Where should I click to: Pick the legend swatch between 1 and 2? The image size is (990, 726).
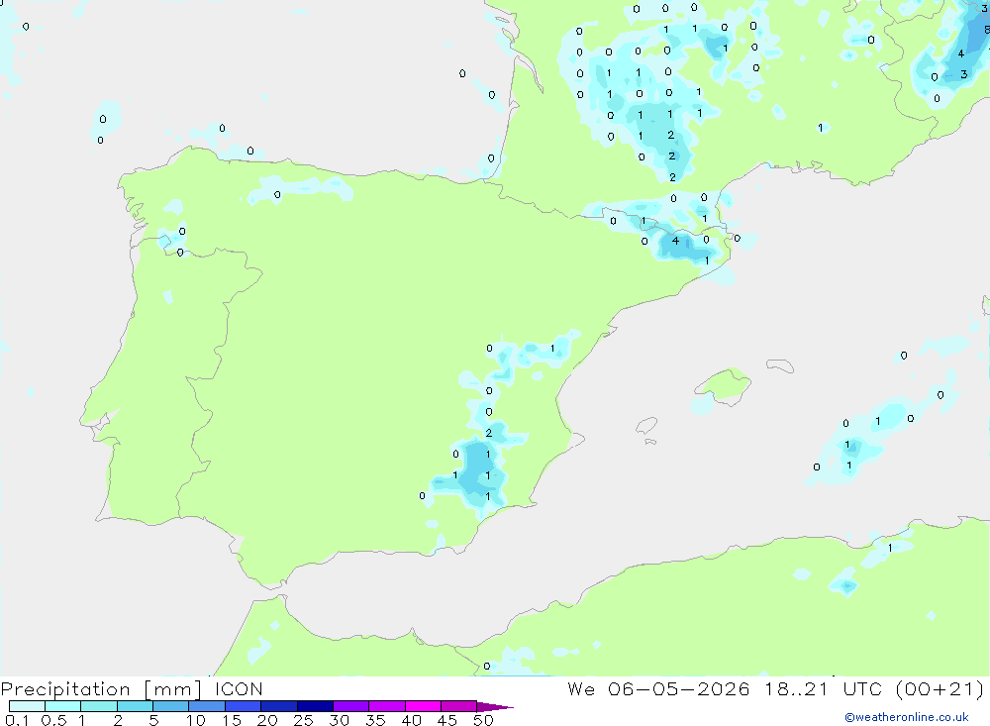[x=98, y=706]
